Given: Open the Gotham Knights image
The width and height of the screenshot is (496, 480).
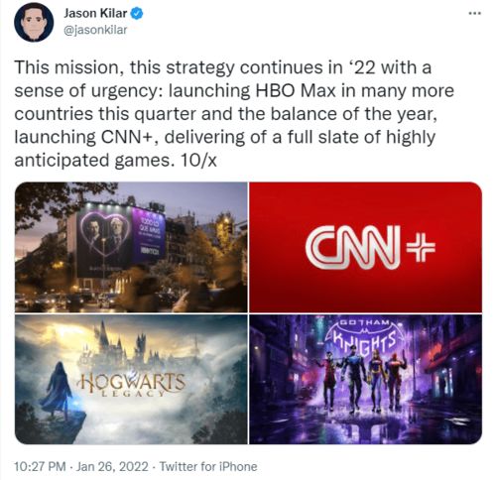Looking at the screenshot, I should (x=365, y=379).
